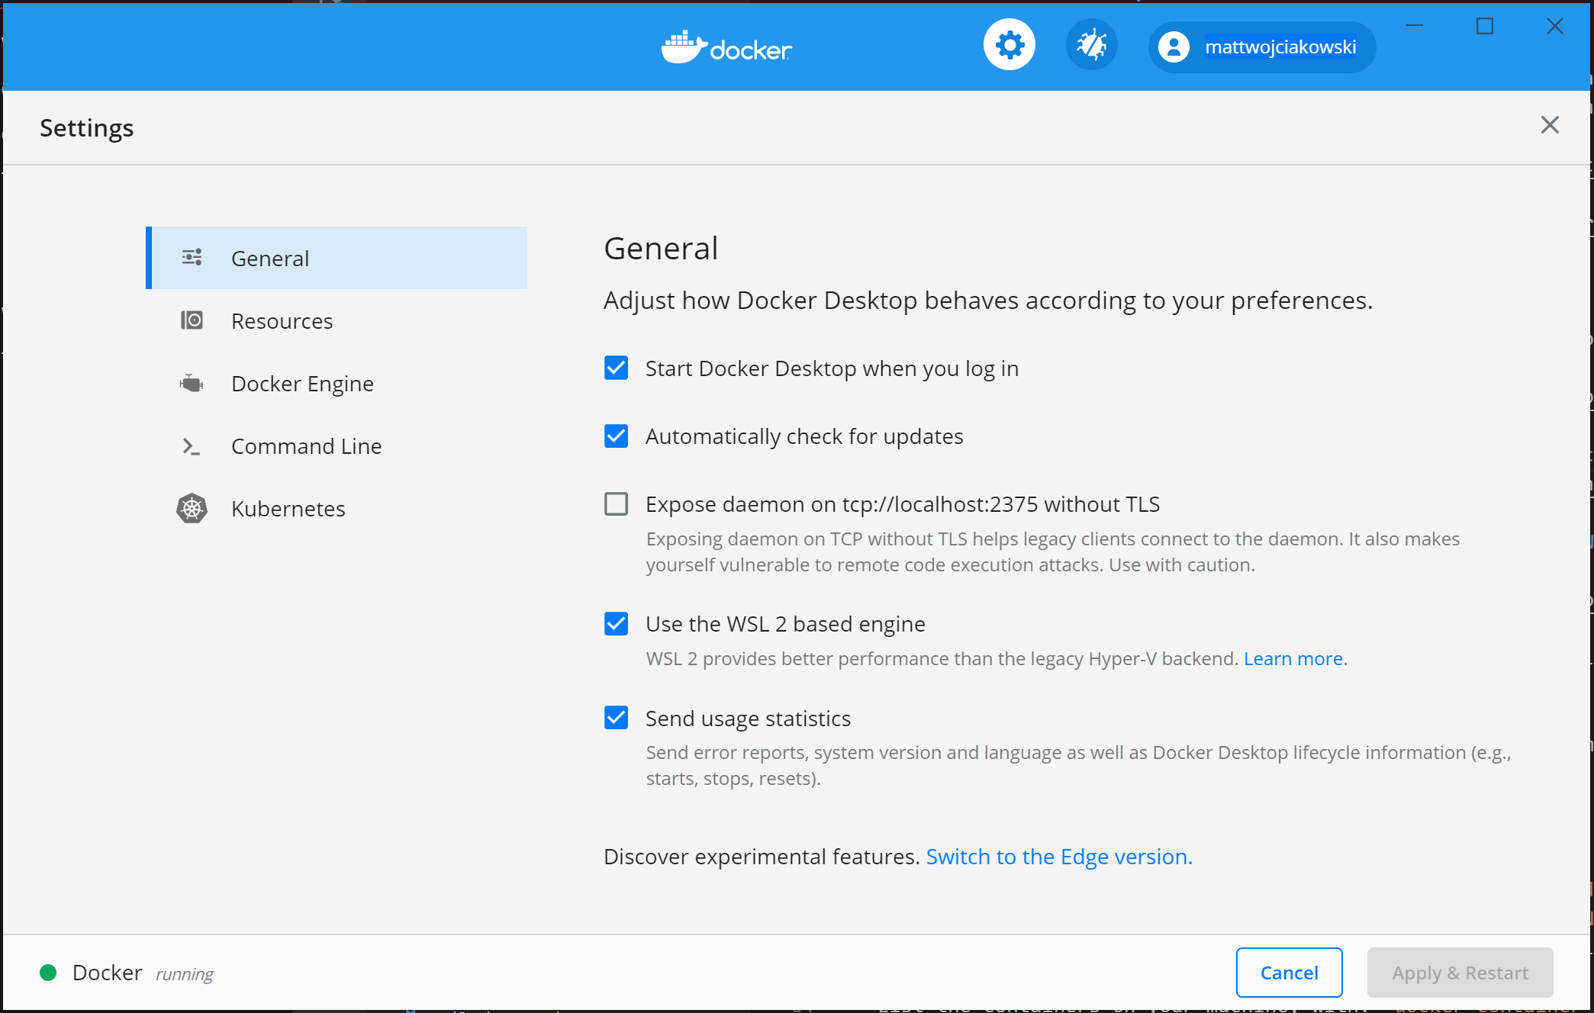Expand the Kubernetes settings section
This screenshot has width=1594, height=1013.
(288, 509)
